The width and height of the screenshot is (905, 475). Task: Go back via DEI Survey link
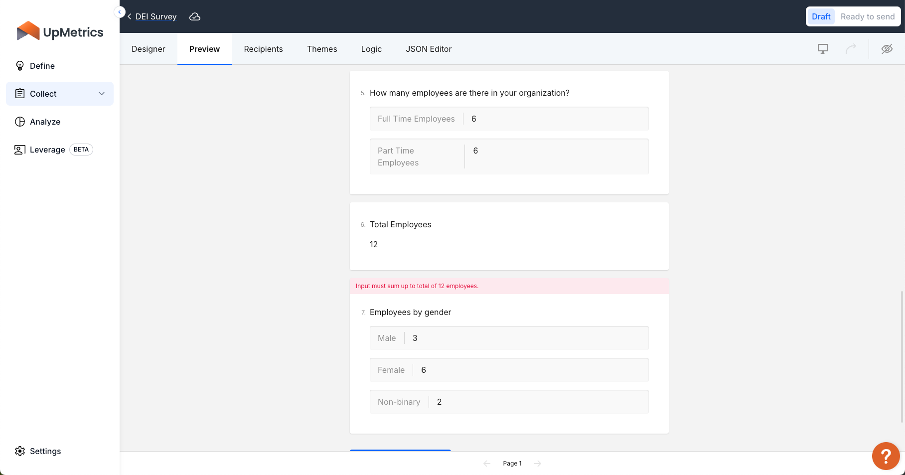coord(155,17)
